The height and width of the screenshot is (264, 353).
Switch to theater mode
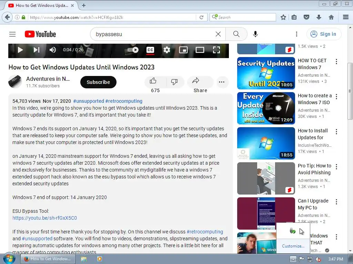200,50
